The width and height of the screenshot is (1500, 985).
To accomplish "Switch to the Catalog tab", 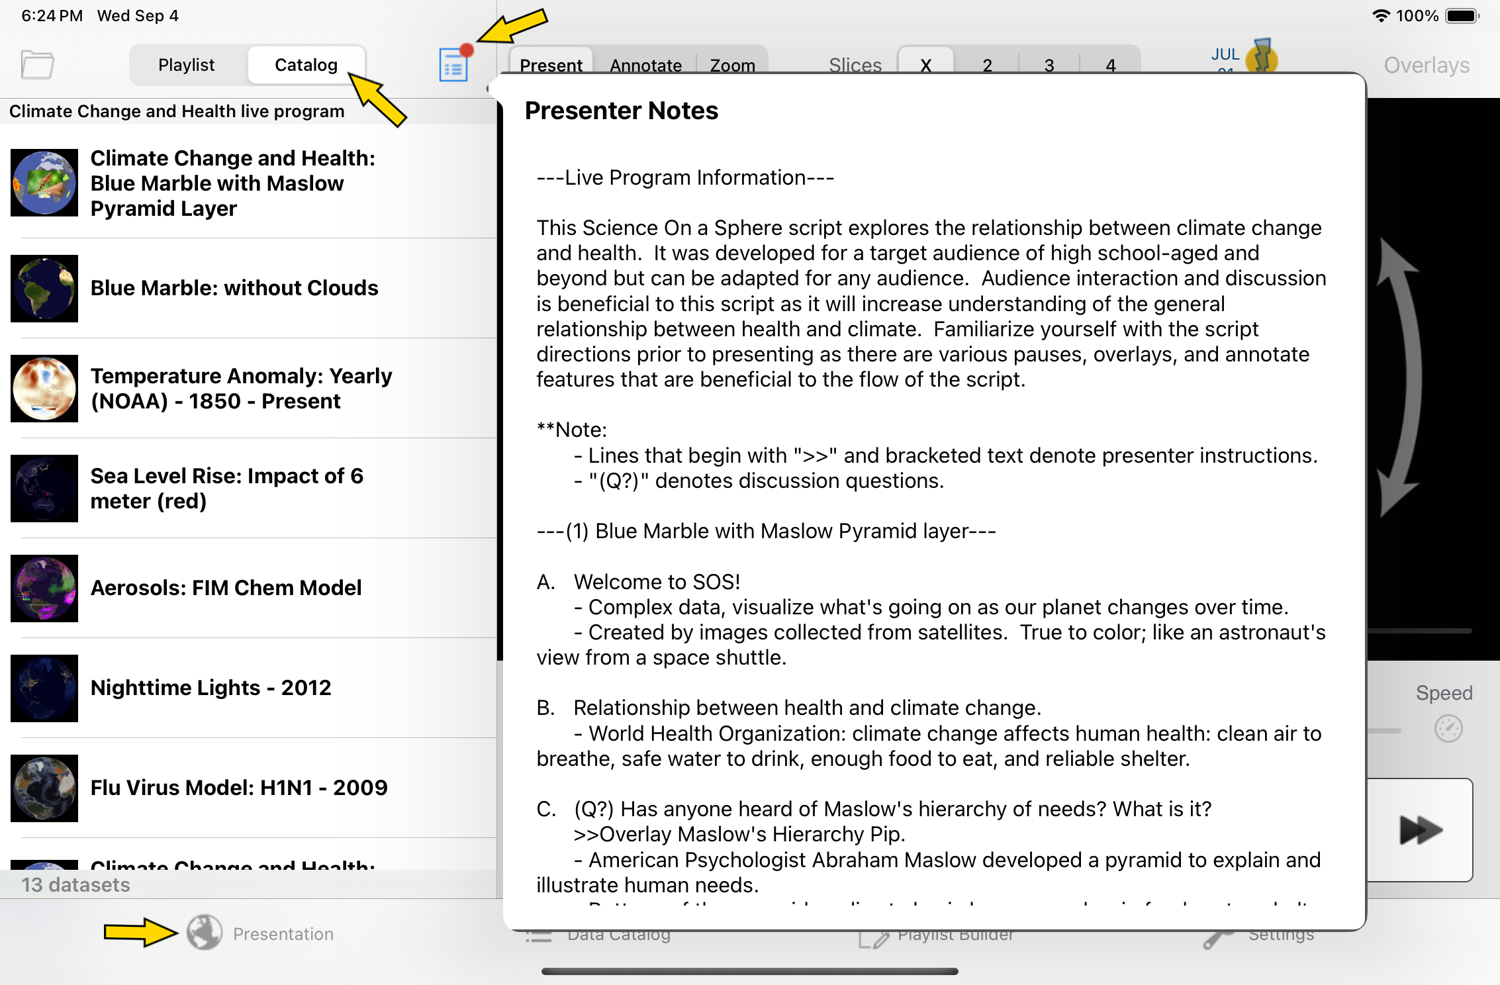I will click(305, 64).
